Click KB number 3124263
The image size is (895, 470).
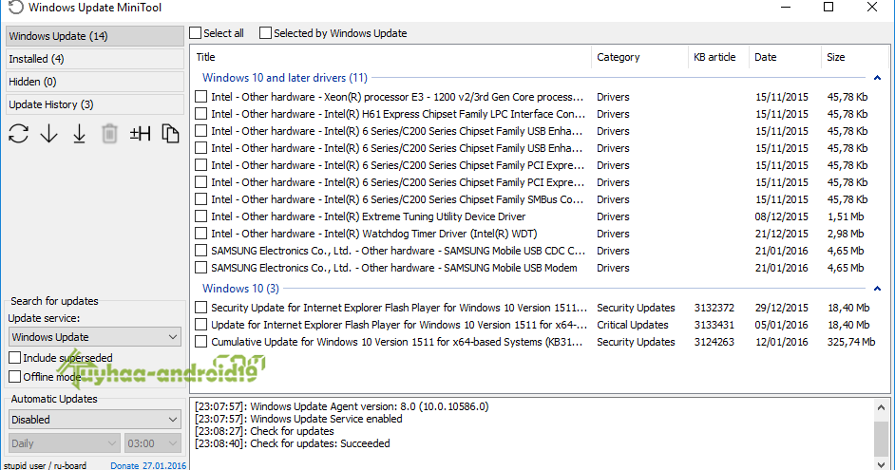point(714,342)
